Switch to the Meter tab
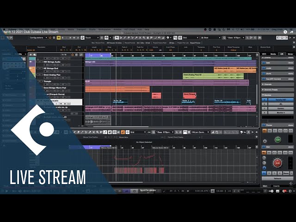 [x=290, y=54]
